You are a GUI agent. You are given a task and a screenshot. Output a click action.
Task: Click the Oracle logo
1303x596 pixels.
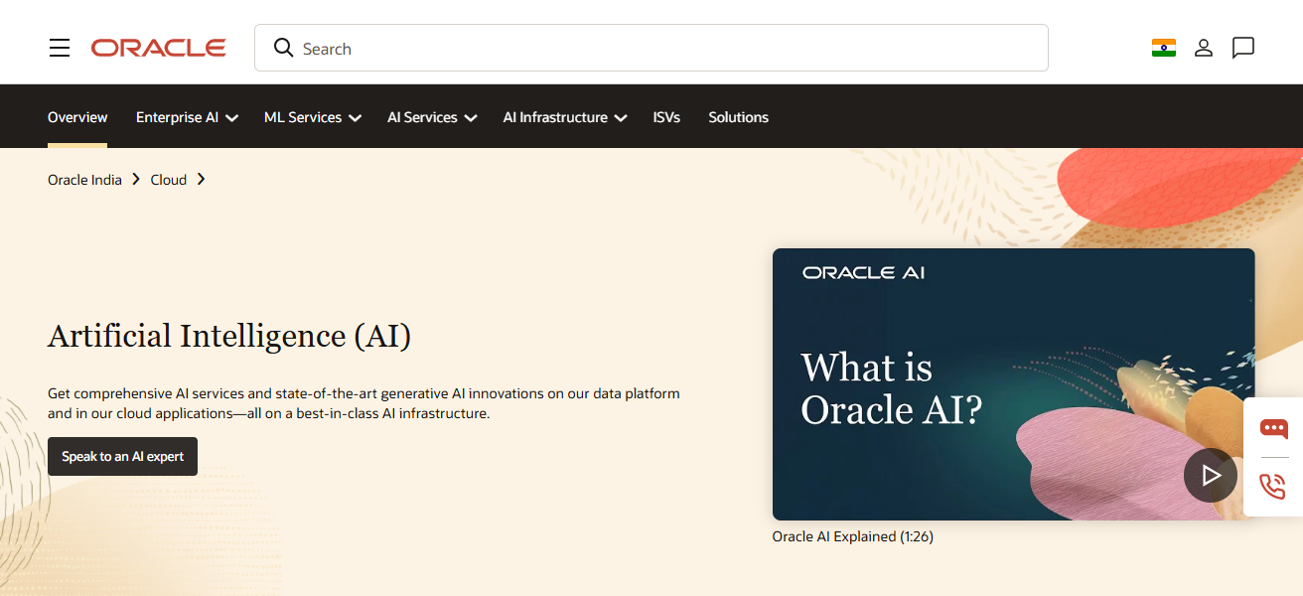pyautogui.click(x=159, y=48)
